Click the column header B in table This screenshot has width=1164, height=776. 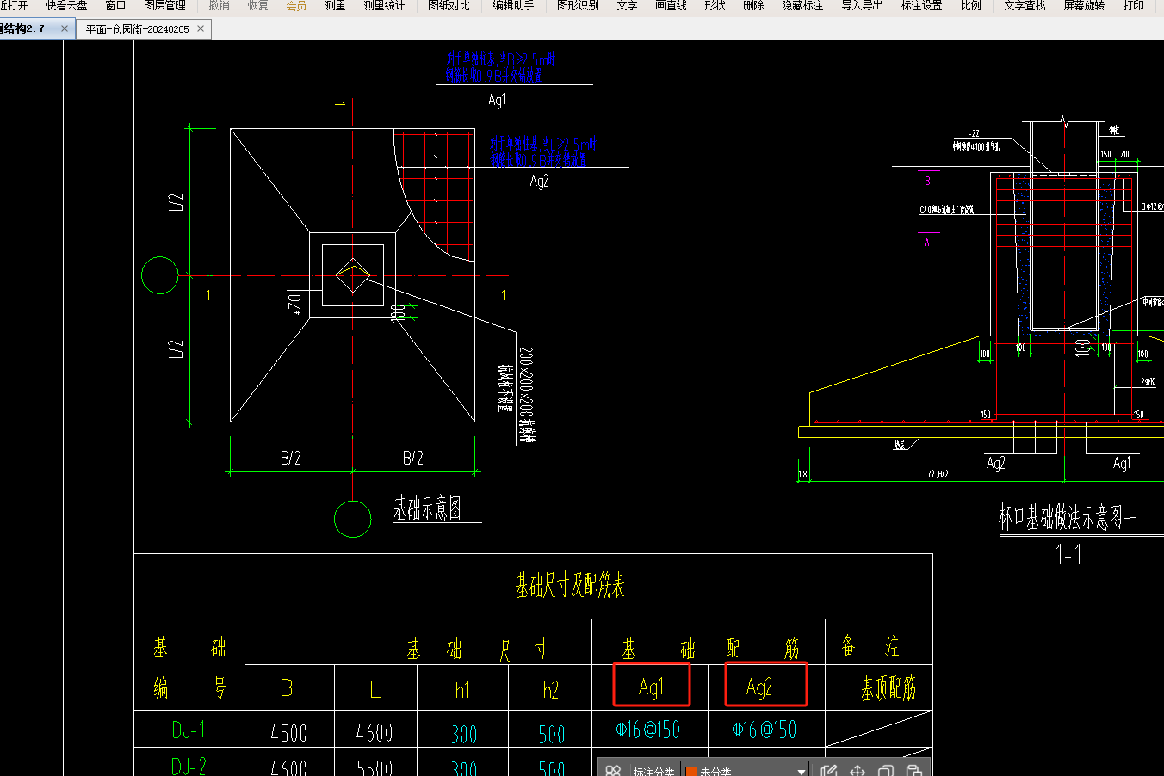[x=287, y=688]
